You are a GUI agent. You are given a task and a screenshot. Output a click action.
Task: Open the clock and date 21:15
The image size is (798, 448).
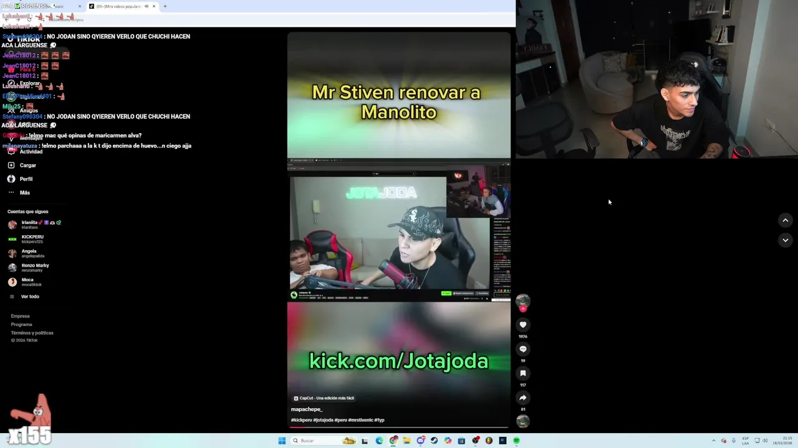[782, 441]
